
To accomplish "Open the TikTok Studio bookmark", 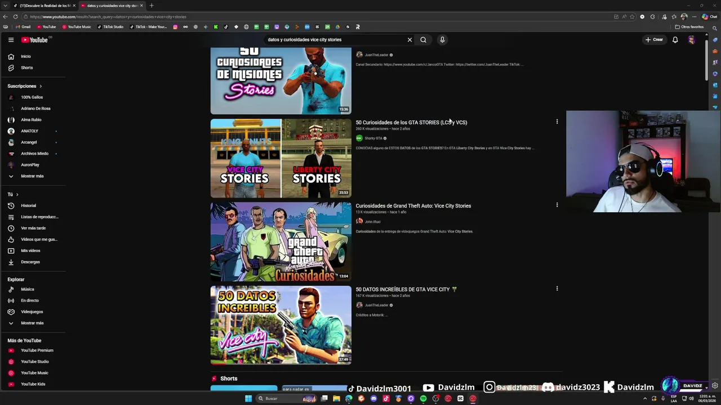I will (110, 27).
